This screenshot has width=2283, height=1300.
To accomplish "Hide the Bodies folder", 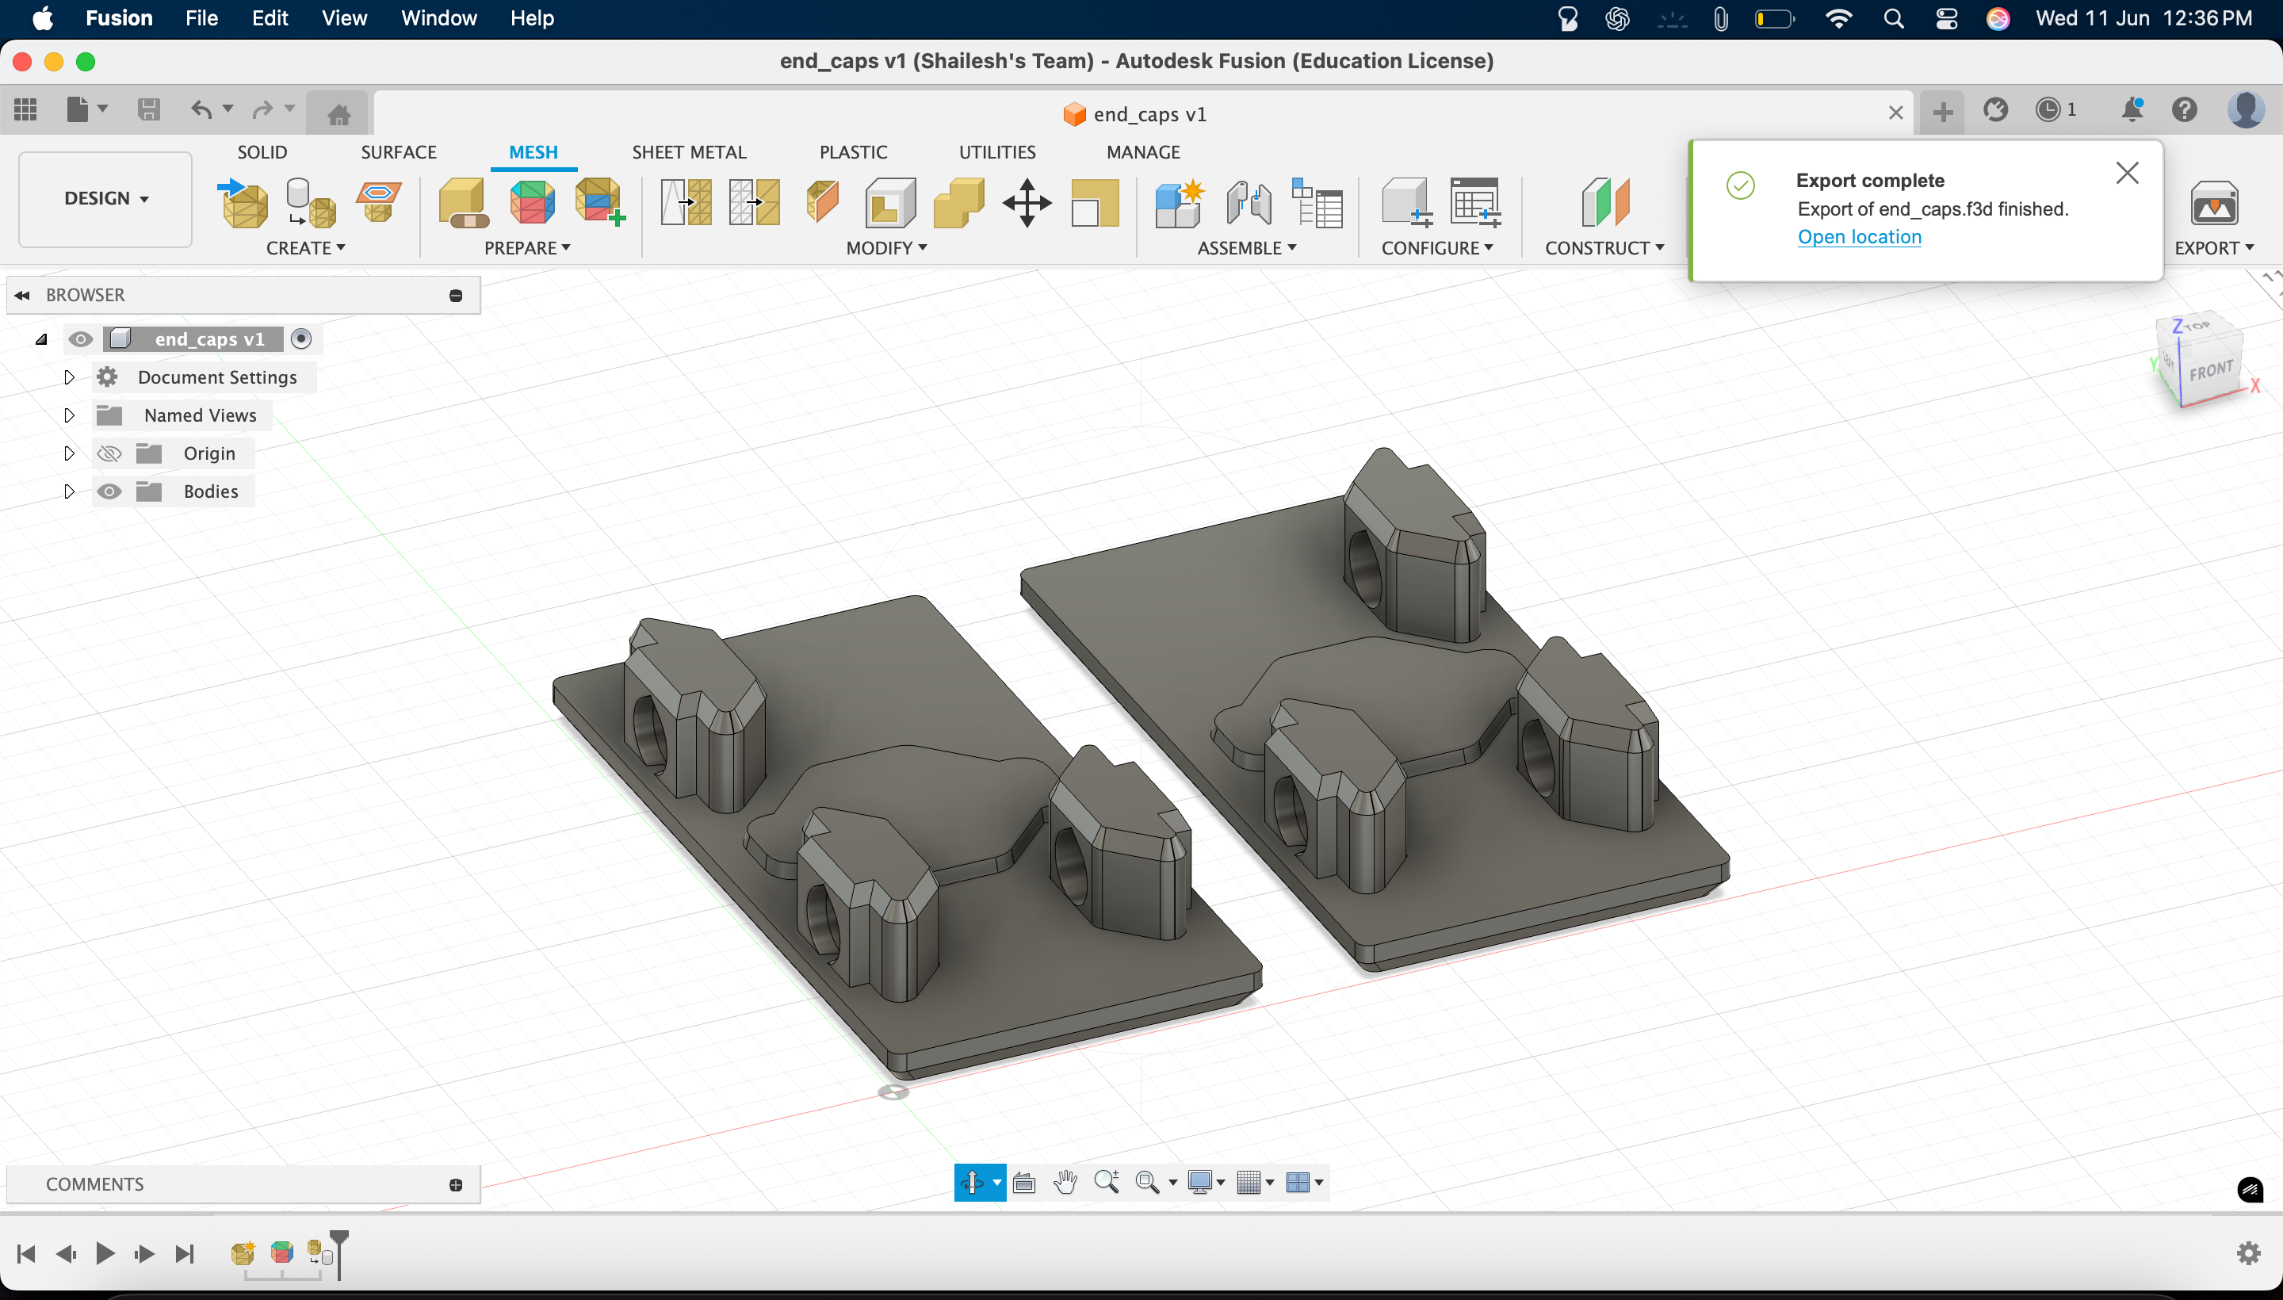I will pyautogui.click(x=109, y=492).
